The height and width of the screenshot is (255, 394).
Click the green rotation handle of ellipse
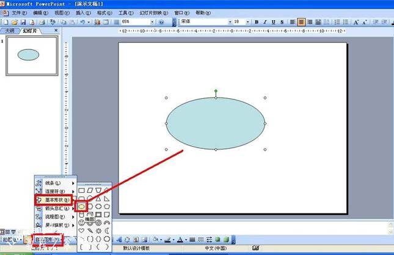tap(216, 91)
